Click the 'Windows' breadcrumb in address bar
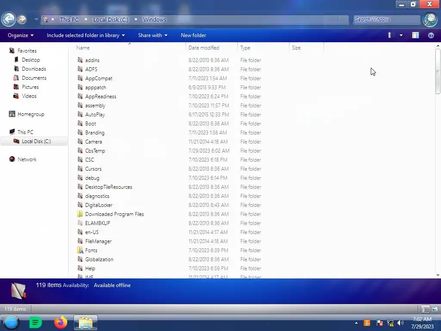 tap(155, 19)
